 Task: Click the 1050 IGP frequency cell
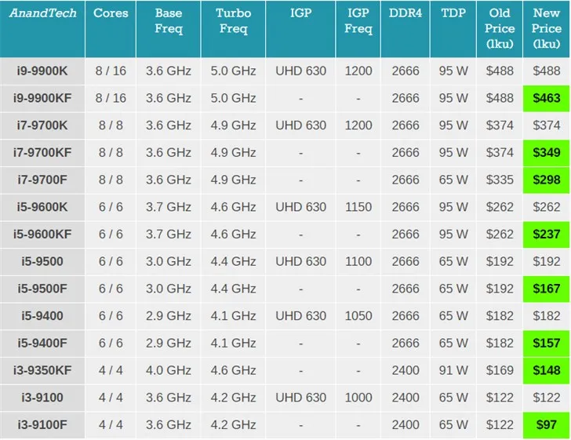point(358,316)
